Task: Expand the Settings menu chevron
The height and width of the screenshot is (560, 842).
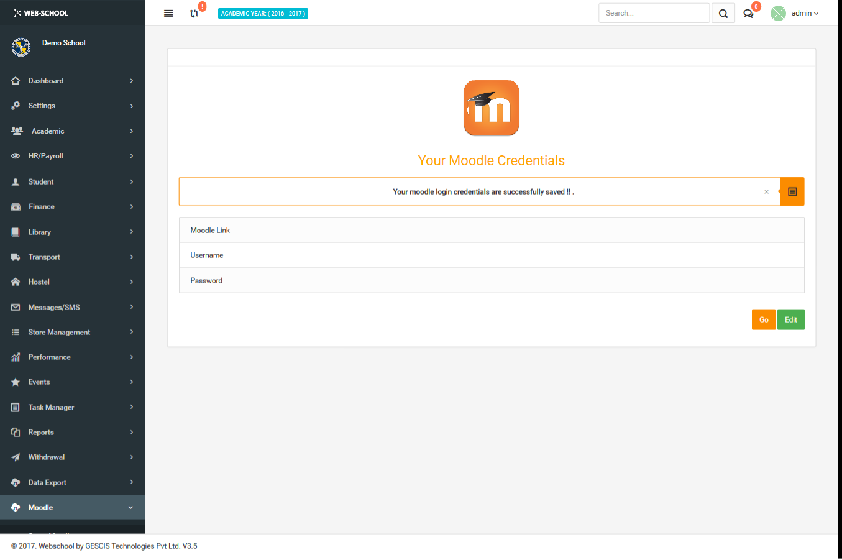Action: click(x=132, y=106)
